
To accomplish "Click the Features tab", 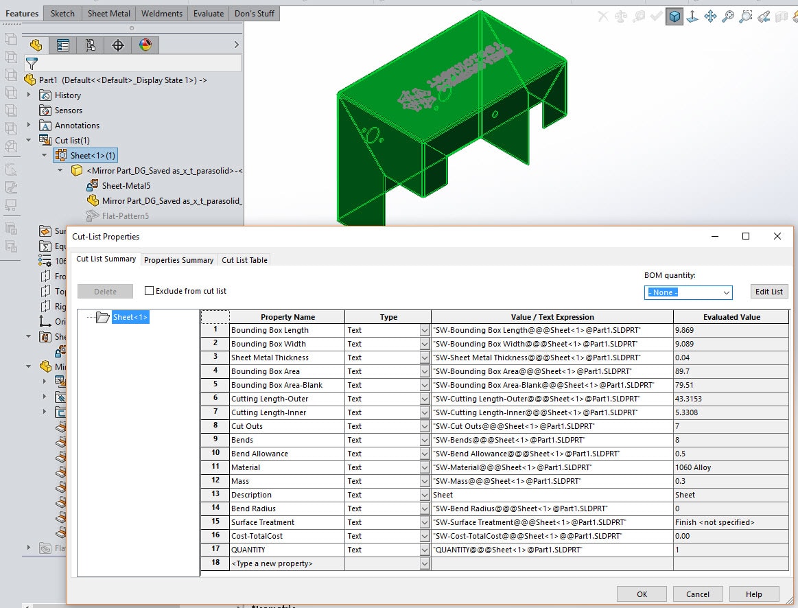I will click(22, 14).
